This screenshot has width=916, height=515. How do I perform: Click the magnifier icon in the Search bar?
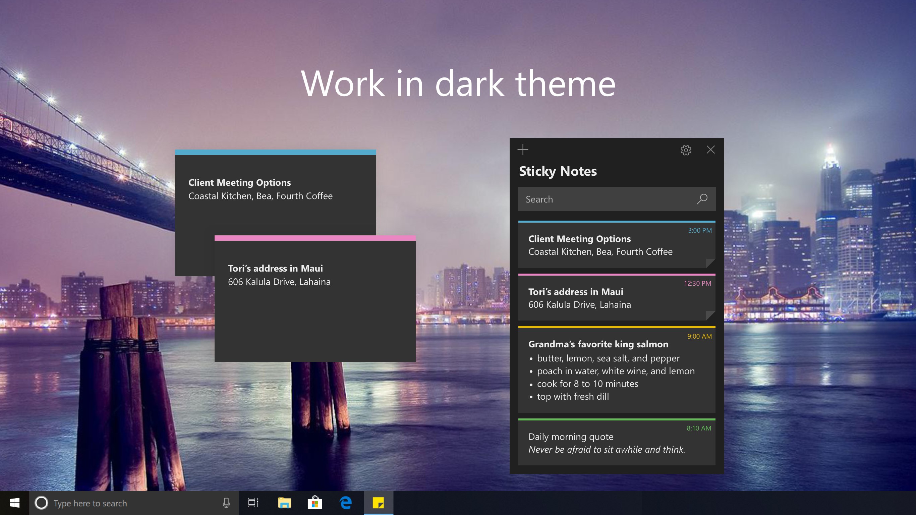tap(702, 199)
